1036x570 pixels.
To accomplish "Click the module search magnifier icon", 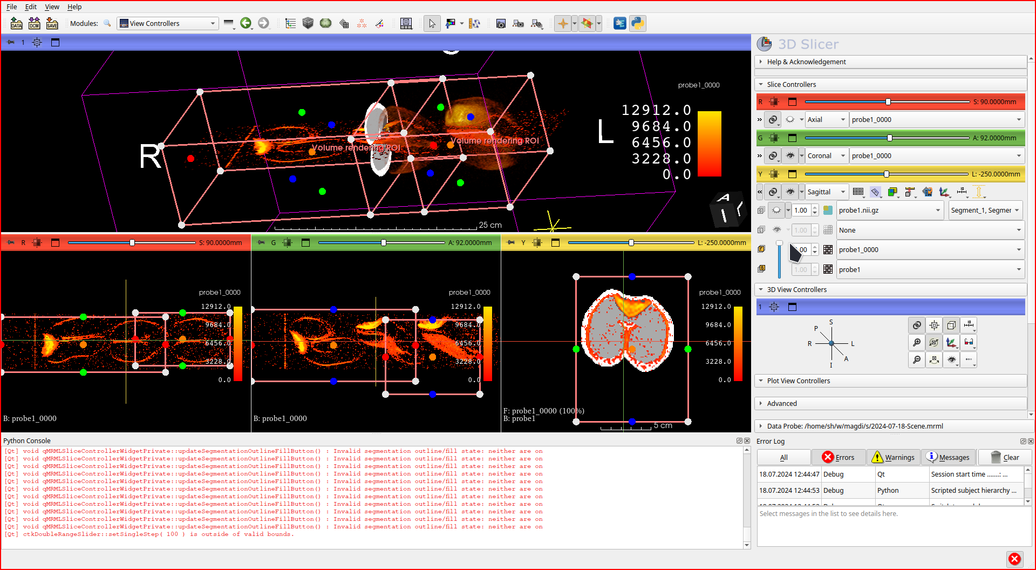I will click(107, 23).
